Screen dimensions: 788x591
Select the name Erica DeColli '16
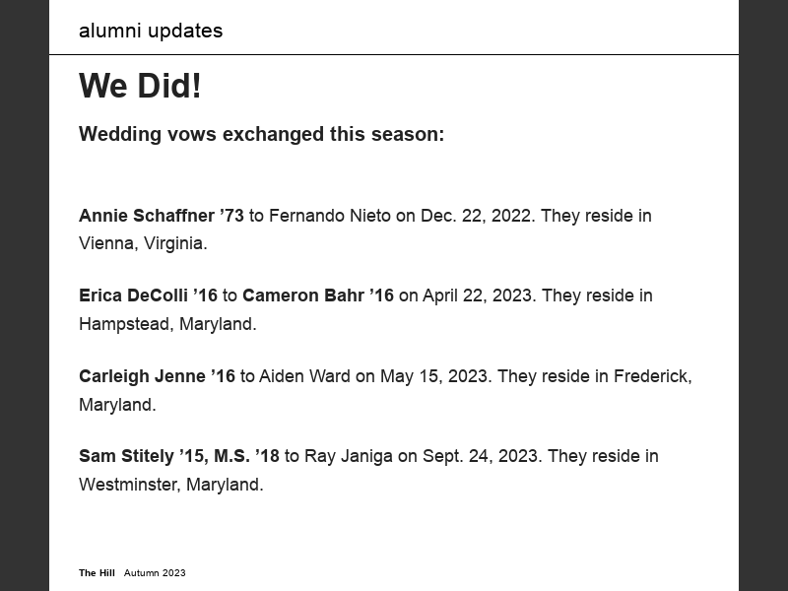coord(148,295)
